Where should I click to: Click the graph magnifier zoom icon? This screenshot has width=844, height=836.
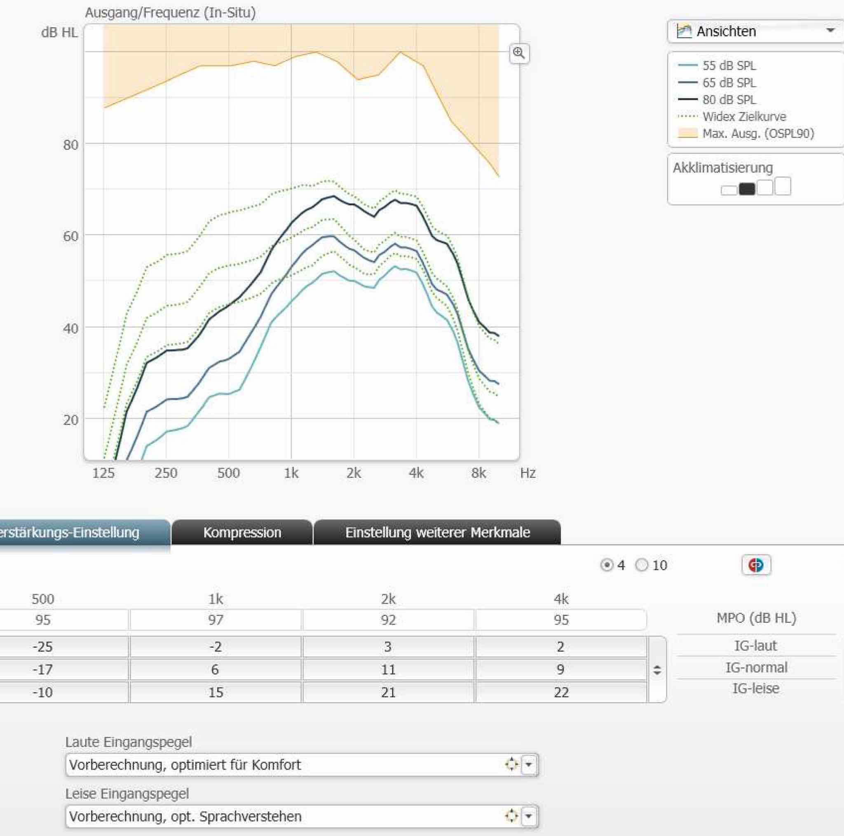(519, 53)
